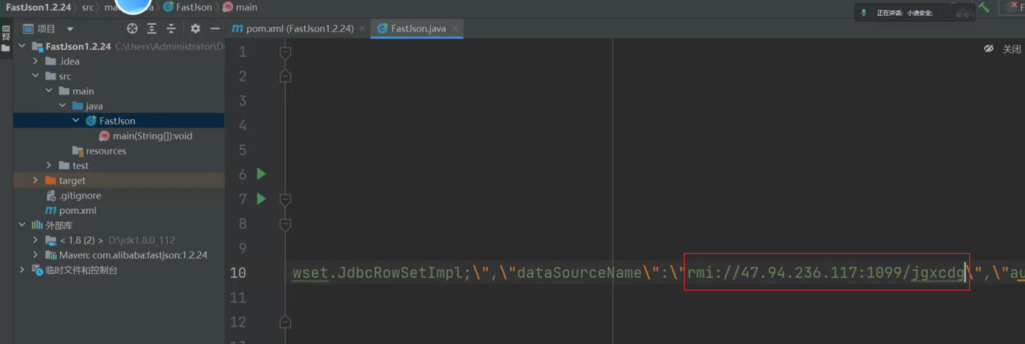
Task: Open pom.xml file in project tree
Action: pos(77,210)
